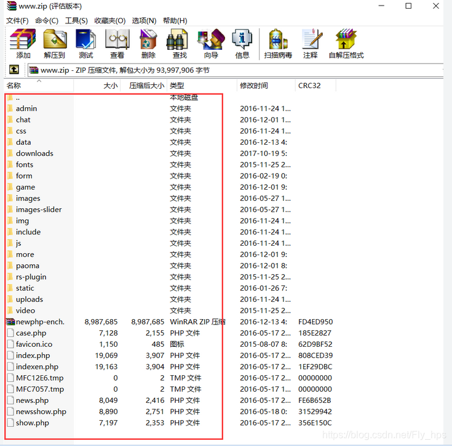This screenshot has height=446, width=452.
Task: Click the SFX (自解压格式) icon
Action: pyautogui.click(x=346, y=44)
